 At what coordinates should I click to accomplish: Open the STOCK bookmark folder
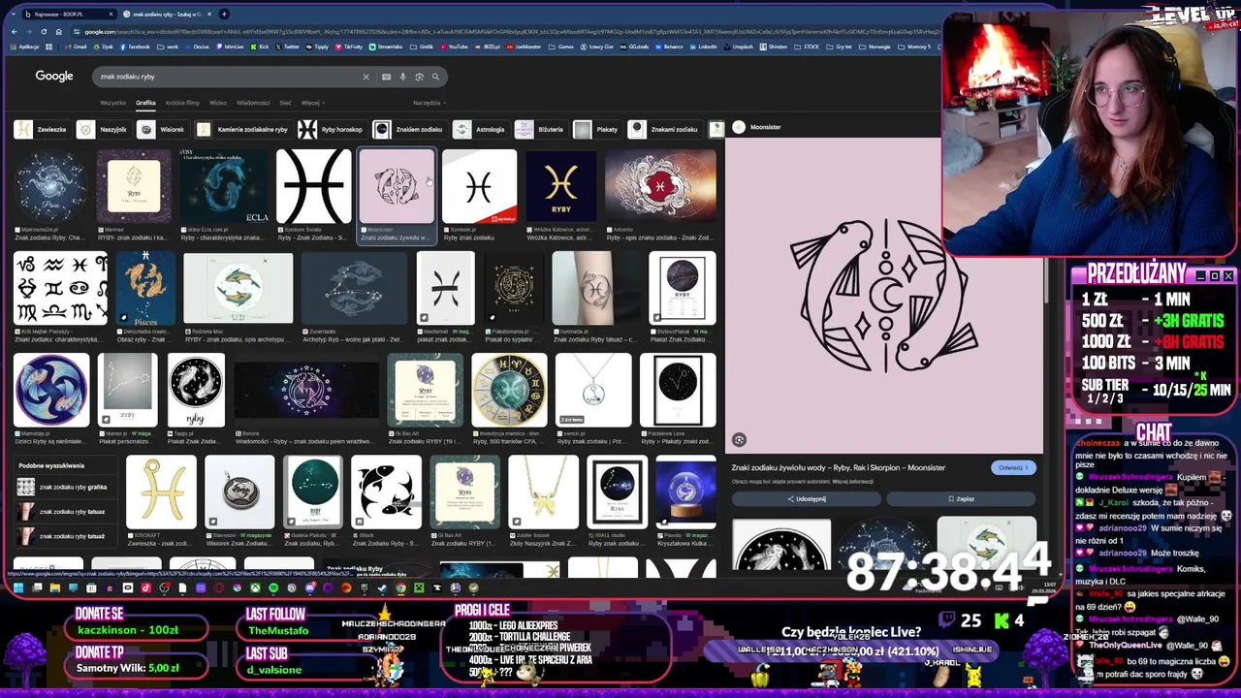click(807, 47)
